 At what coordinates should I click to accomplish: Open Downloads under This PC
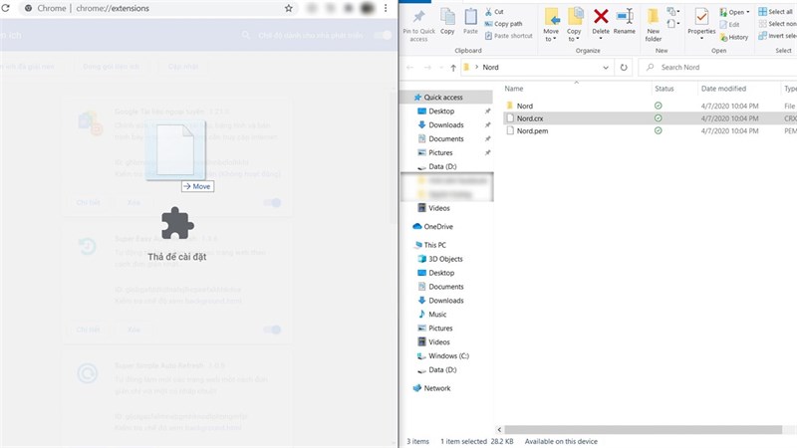(x=445, y=301)
